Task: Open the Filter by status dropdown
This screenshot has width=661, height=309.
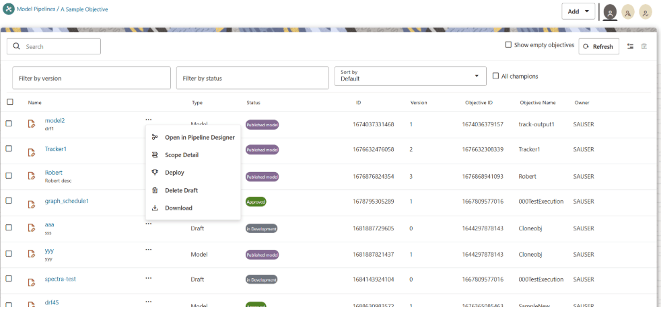Action: coord(252,78)
